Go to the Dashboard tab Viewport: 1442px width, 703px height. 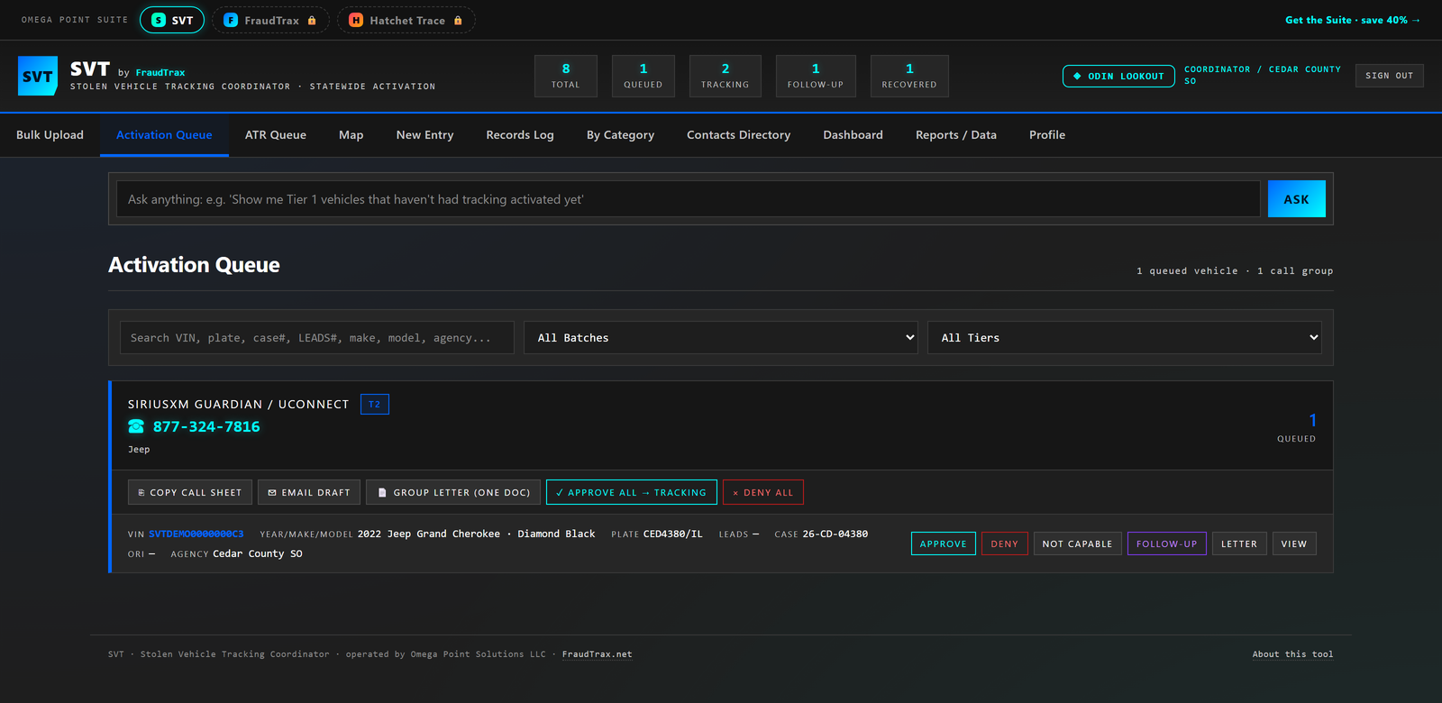[x=853, y=135]
